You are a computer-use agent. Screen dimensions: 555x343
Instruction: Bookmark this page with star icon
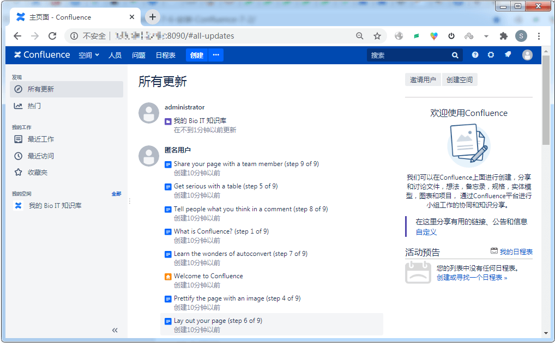pos(377,36)
